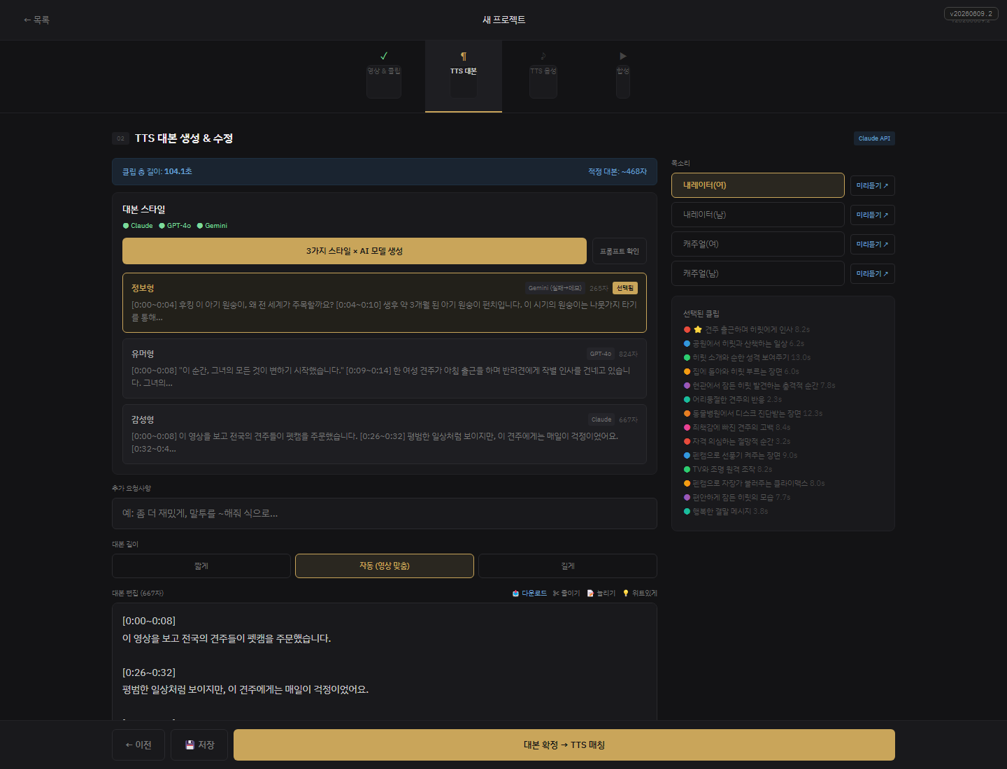Switch to the TTS 대본 step tab
The height and width of the screenshot is (769, 1007).
point(464,76)
